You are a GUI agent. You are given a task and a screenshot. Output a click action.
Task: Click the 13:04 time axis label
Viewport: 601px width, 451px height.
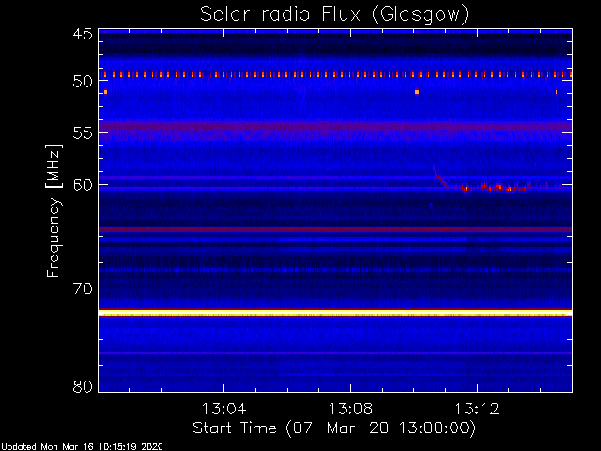point(223,409)
